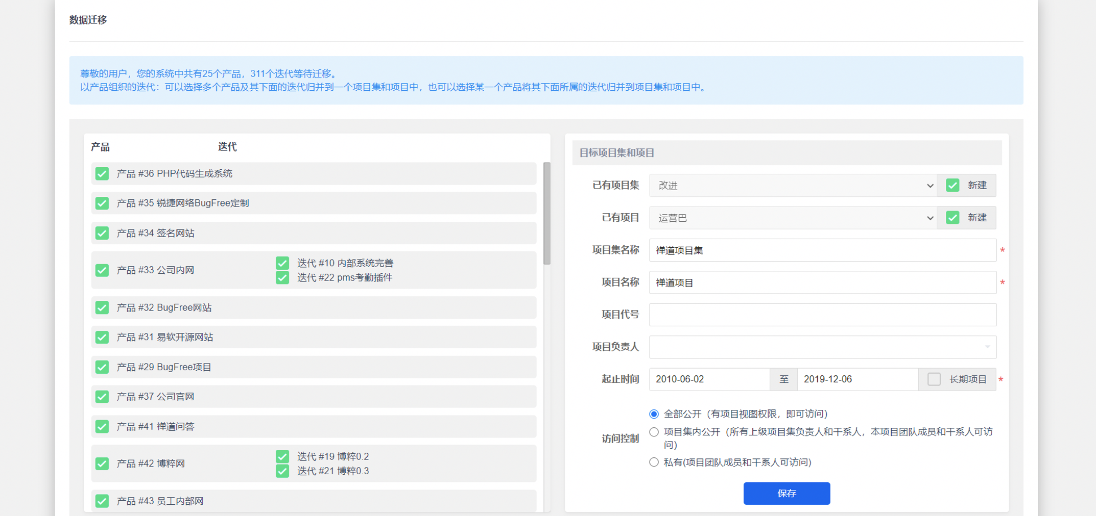Uncheck product #36 PHP代码生成系统 checkbox
The image size is (1096, 516).
coord(102,174)
